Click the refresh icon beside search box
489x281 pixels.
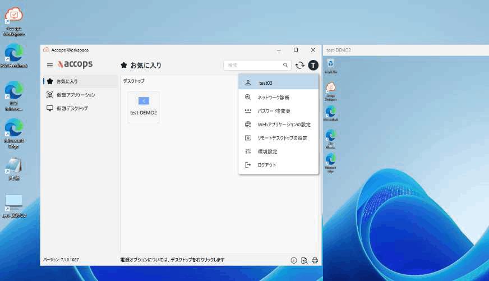[x=300, y=66]
